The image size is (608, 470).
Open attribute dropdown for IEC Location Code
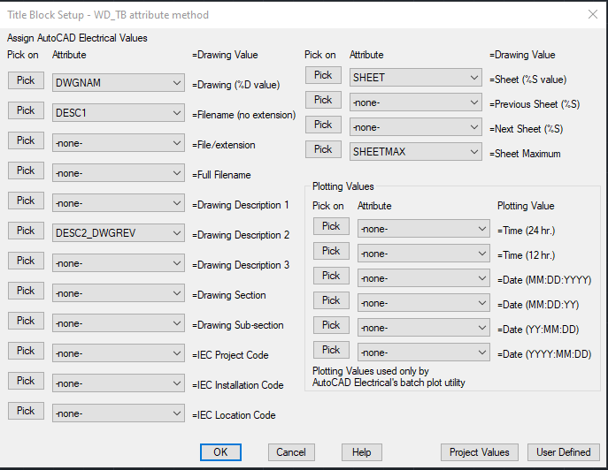pos(119,413)
